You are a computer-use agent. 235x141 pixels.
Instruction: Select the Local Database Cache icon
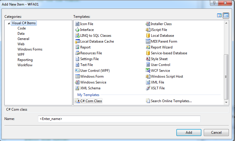[77, 41]
